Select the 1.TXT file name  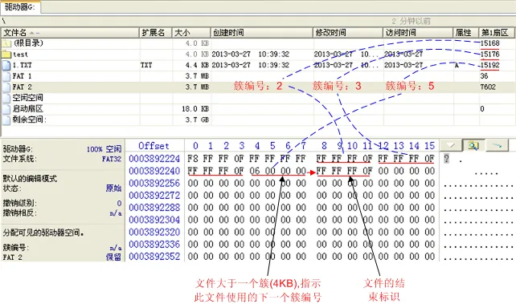[x=22, y=65]
